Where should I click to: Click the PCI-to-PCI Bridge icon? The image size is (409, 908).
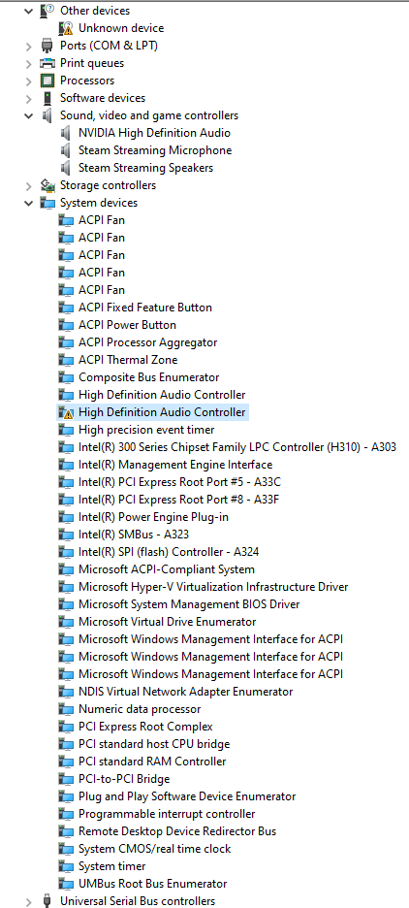pos(66,779)
